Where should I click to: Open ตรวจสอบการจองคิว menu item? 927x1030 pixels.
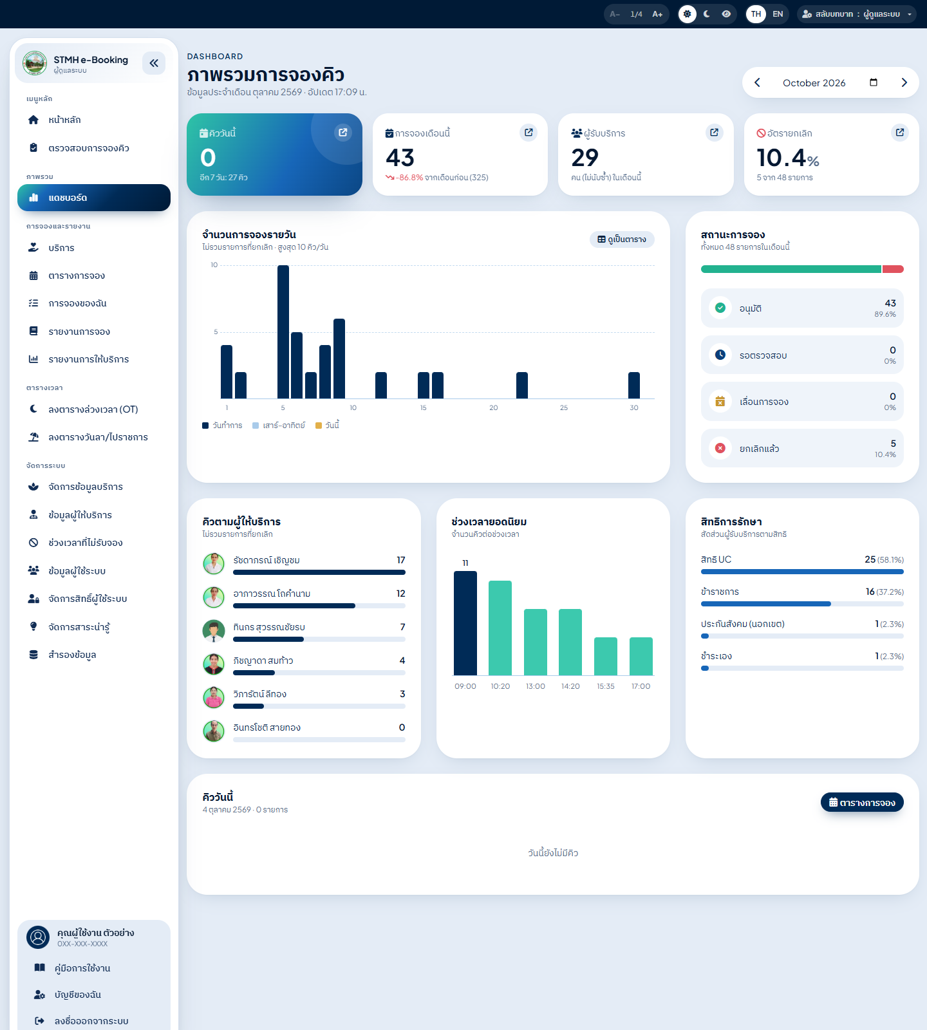[94, 148]
